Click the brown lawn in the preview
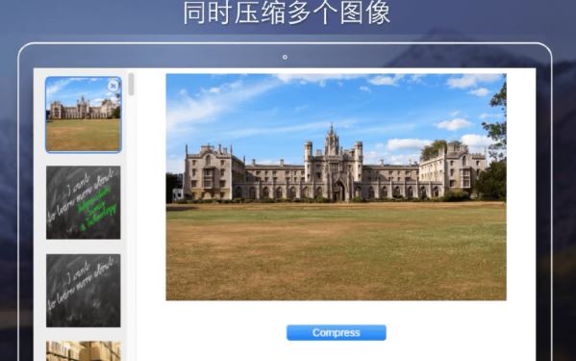Screen dimensions: 576x361 coord(337,253)
